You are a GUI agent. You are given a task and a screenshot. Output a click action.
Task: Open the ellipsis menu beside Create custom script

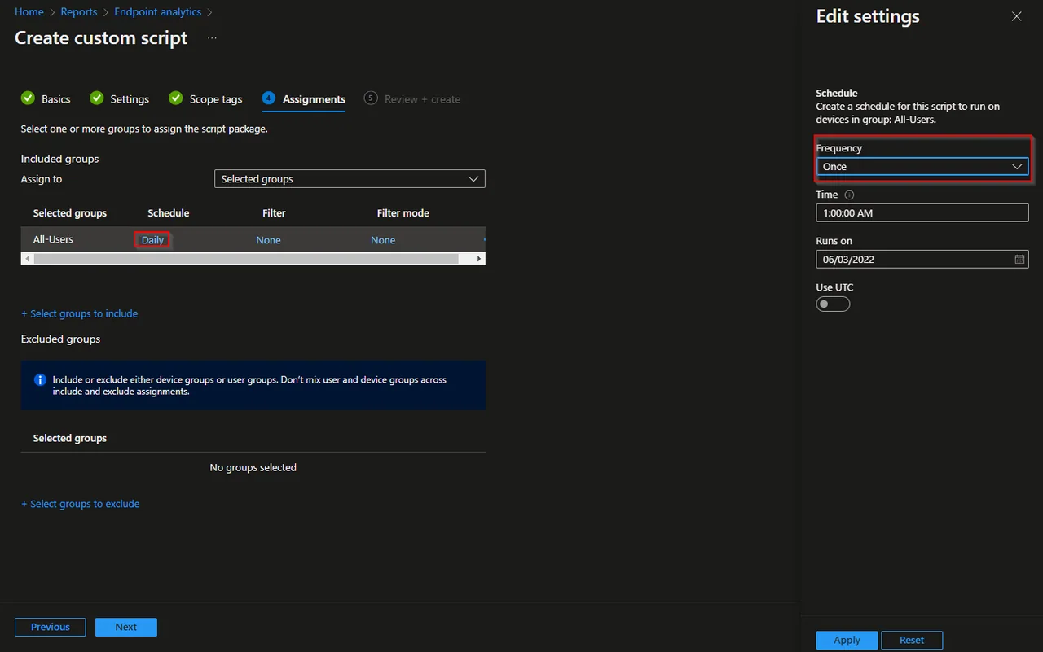pos(212,38)
